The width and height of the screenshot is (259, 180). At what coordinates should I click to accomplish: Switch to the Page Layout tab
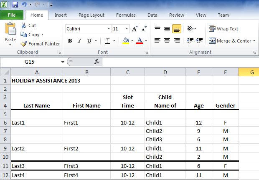coord(91,15)
